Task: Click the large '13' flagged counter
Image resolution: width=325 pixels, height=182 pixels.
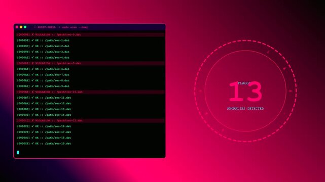Action: pos(245,92)
